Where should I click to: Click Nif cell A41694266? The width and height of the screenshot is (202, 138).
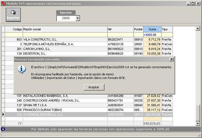(120, 96)
